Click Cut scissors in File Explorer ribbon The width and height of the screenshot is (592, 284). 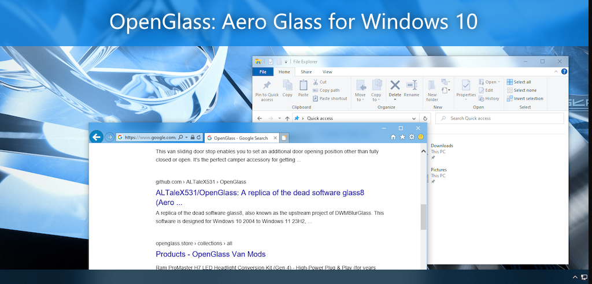[x=319, y=82]
